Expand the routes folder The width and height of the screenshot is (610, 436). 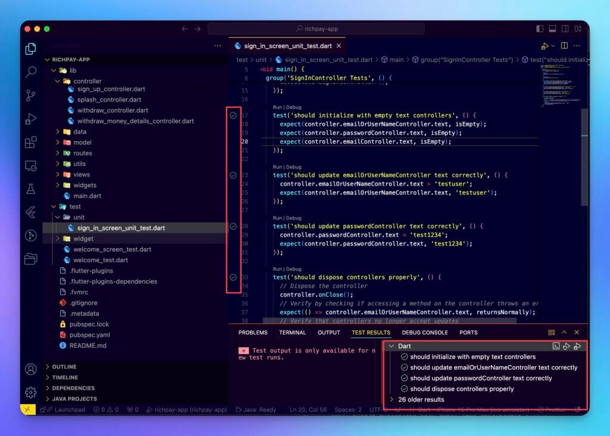tap(58, 153)
